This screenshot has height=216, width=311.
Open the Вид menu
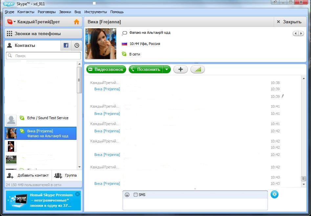(x=78, y=12)
